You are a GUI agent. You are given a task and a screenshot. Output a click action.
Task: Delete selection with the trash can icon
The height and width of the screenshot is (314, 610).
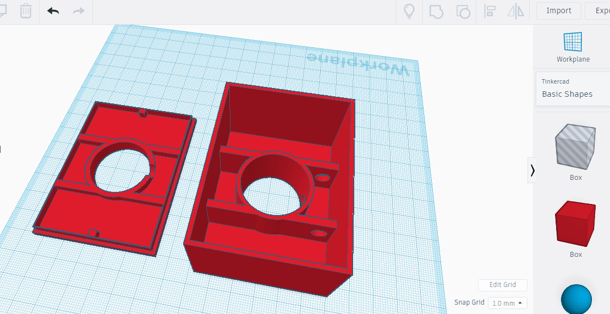click(26, 10)
